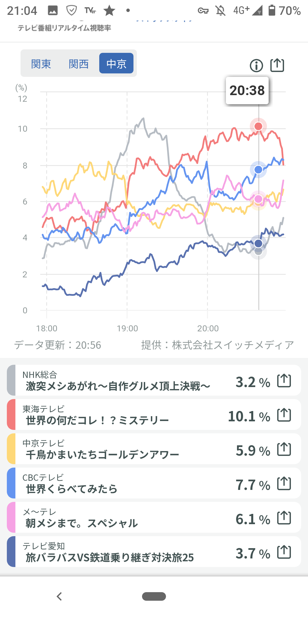Share the 東海テレビ program rating
Image resolution: width=308 pixels, height=617 pixels.
click(284, 415)
